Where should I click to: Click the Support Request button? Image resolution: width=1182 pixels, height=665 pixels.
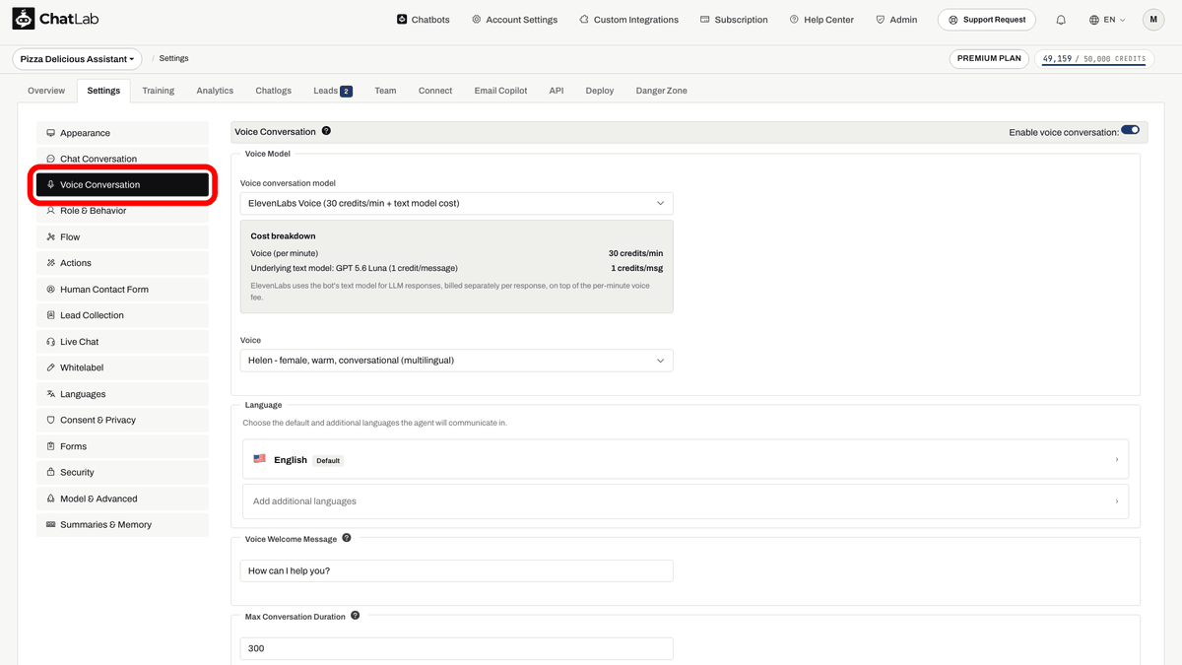pyautogui.click(x=987, y=20)
